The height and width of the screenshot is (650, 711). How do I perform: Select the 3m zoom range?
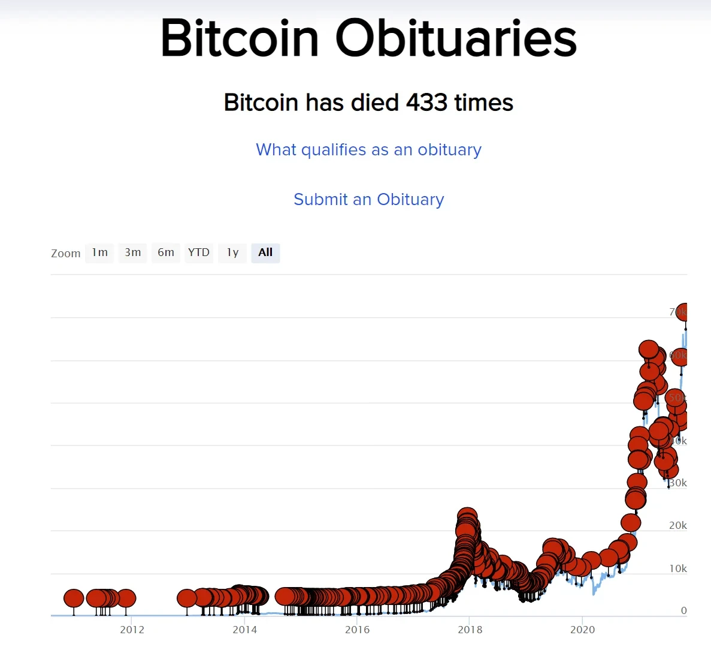click(133, 252)
